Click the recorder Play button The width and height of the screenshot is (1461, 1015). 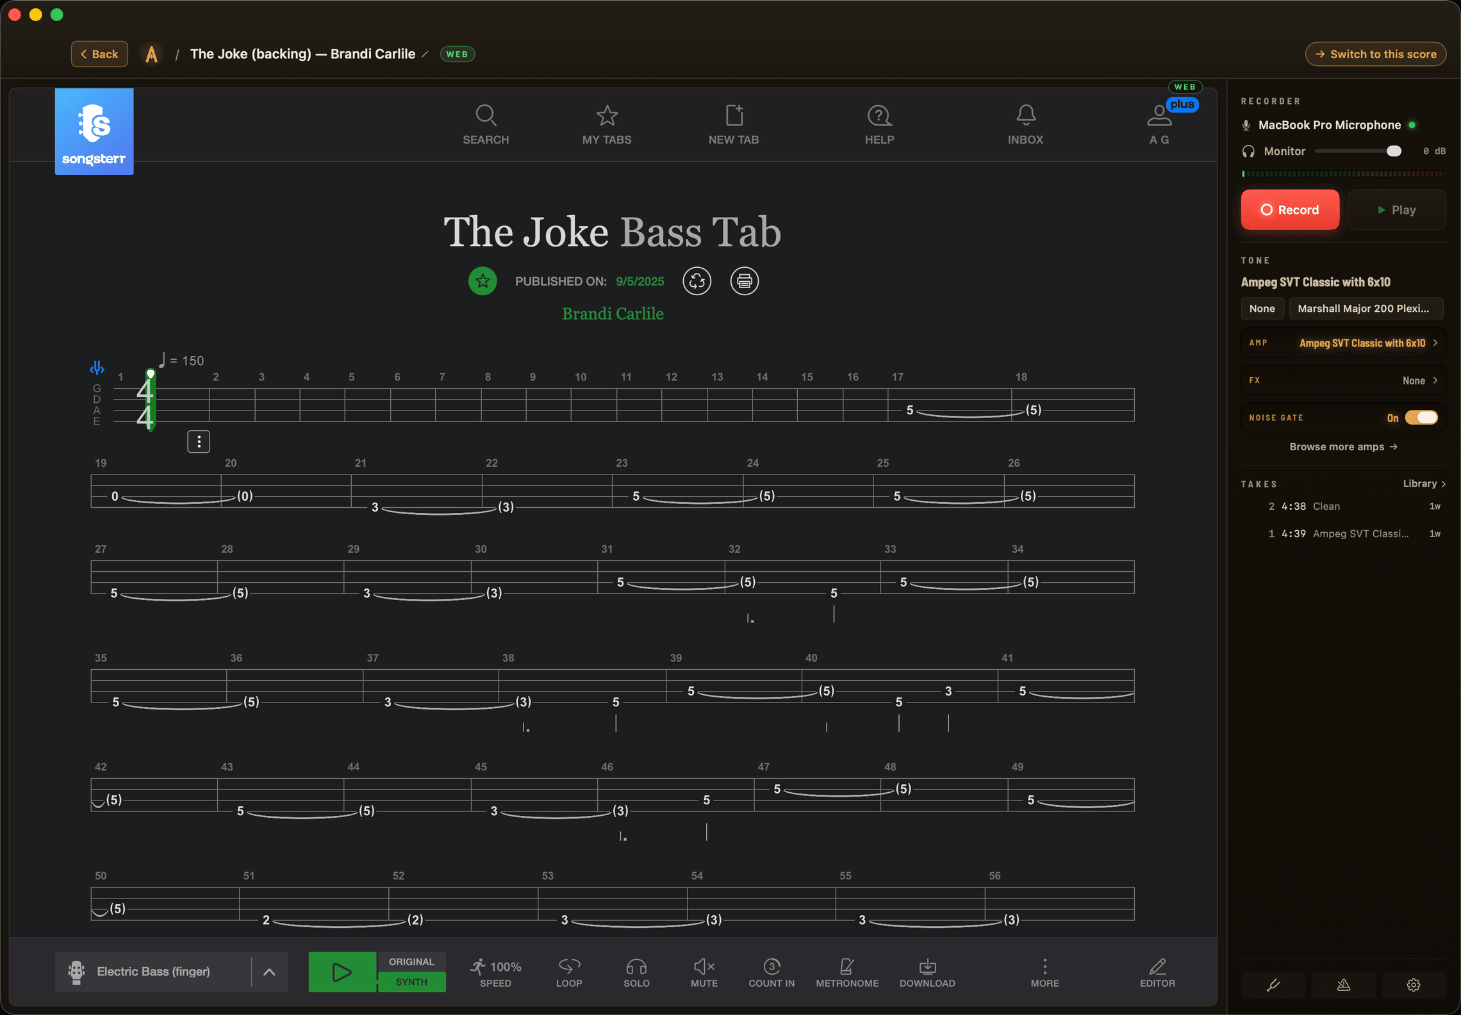point(1396,209)
